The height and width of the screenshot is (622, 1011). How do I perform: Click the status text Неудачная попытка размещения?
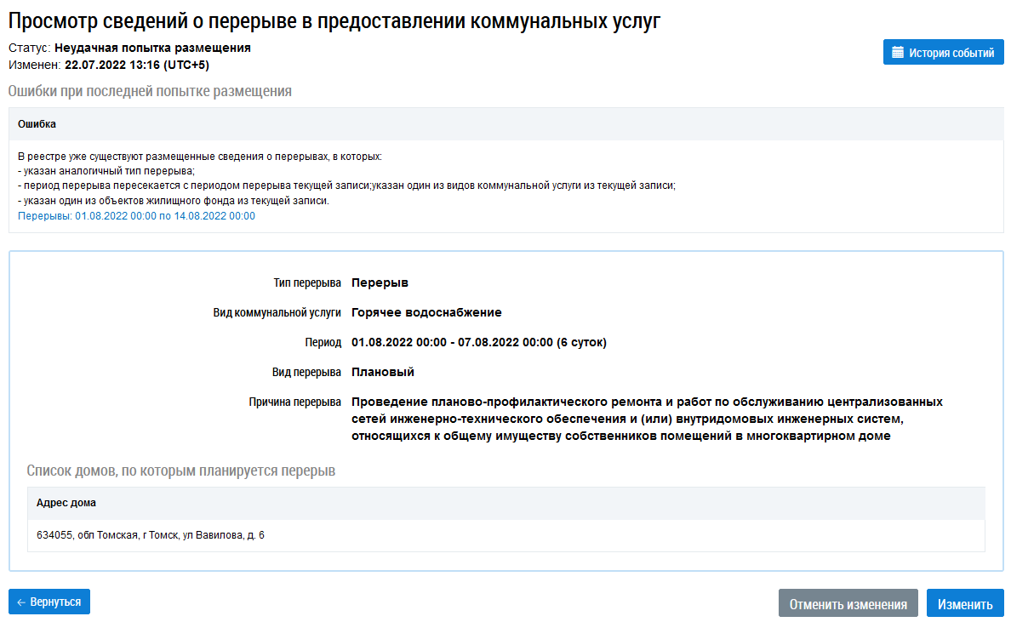[x=152, y=48]
